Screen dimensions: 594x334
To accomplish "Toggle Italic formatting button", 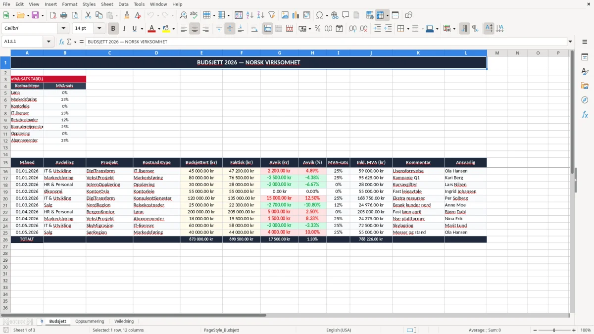I will click(124, 29).
